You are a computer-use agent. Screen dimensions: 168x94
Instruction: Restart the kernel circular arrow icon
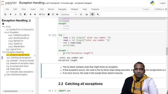point(53,14)
